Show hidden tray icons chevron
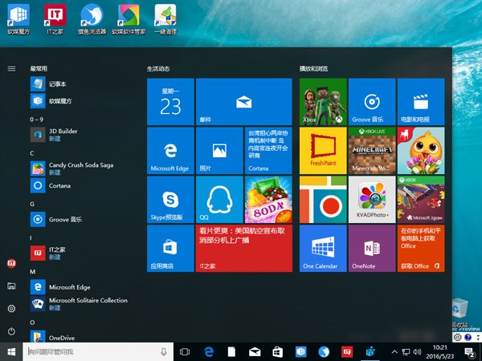 point(394,352)
